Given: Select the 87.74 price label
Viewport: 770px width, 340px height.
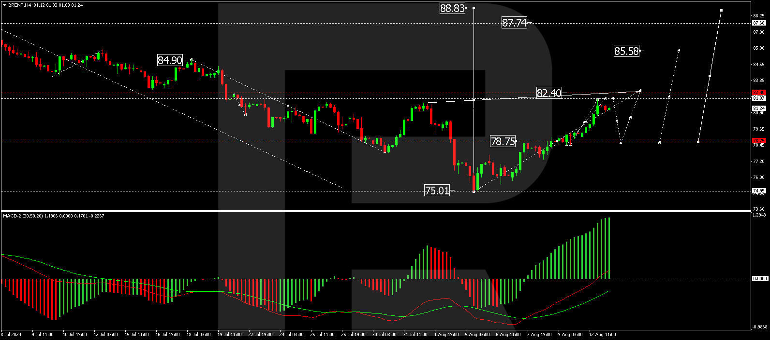Looking at the screenshot, I should click(x=514, y=23).
